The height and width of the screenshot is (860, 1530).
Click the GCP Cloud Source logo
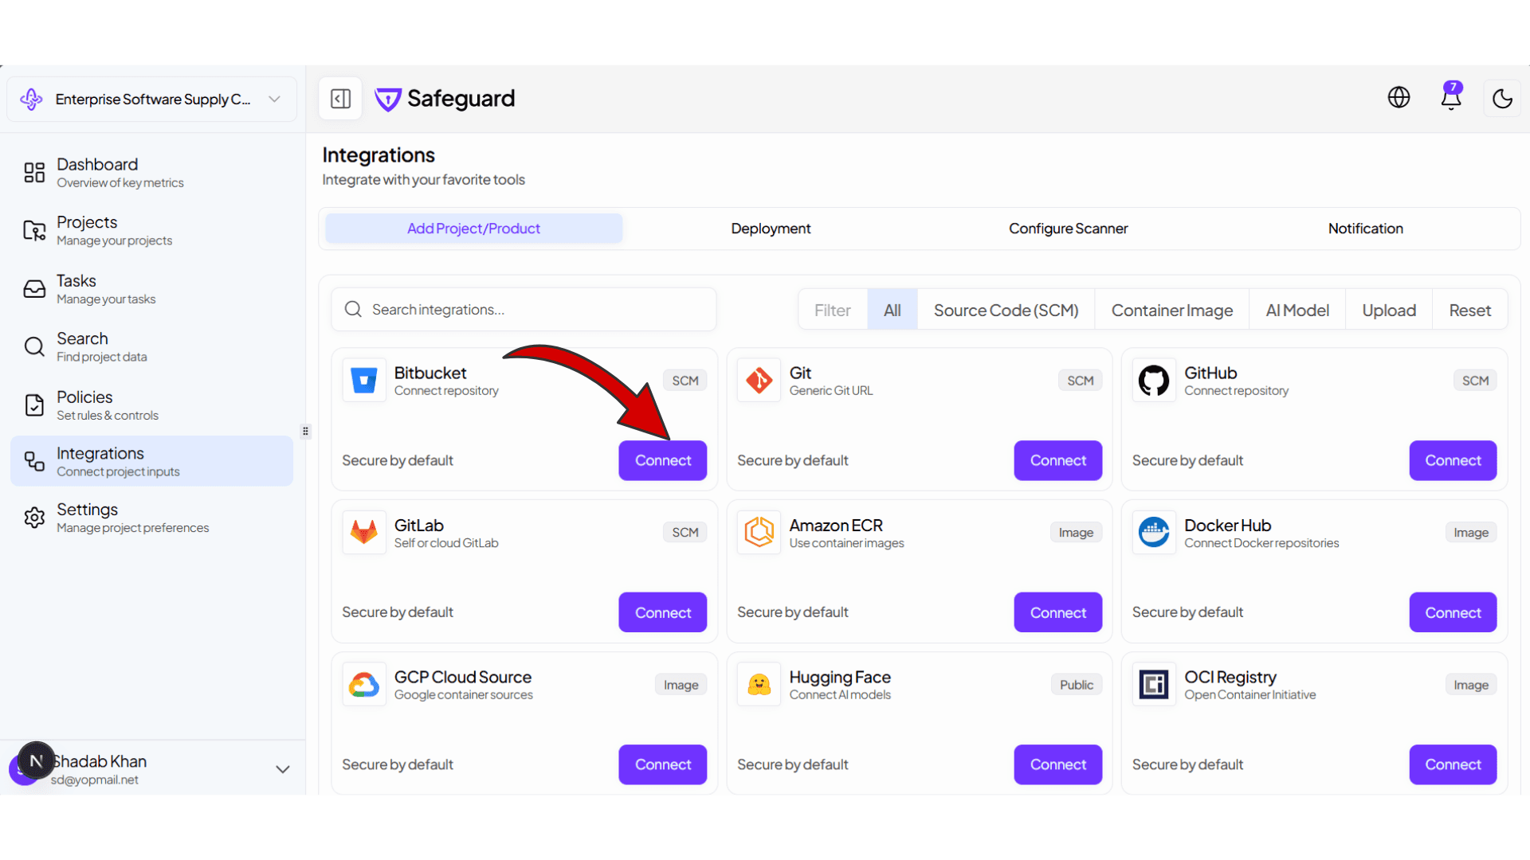pos(364,685)
